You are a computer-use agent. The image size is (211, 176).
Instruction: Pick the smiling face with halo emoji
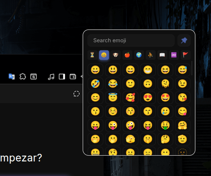113,97
